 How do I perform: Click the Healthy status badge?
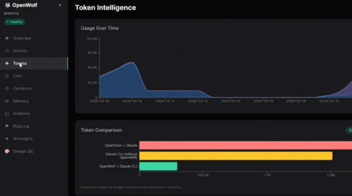point(15,22)
